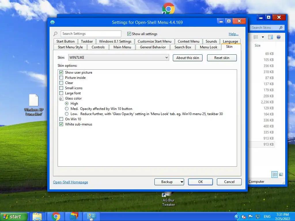Enable the Clear skin option

coord(61,83)
